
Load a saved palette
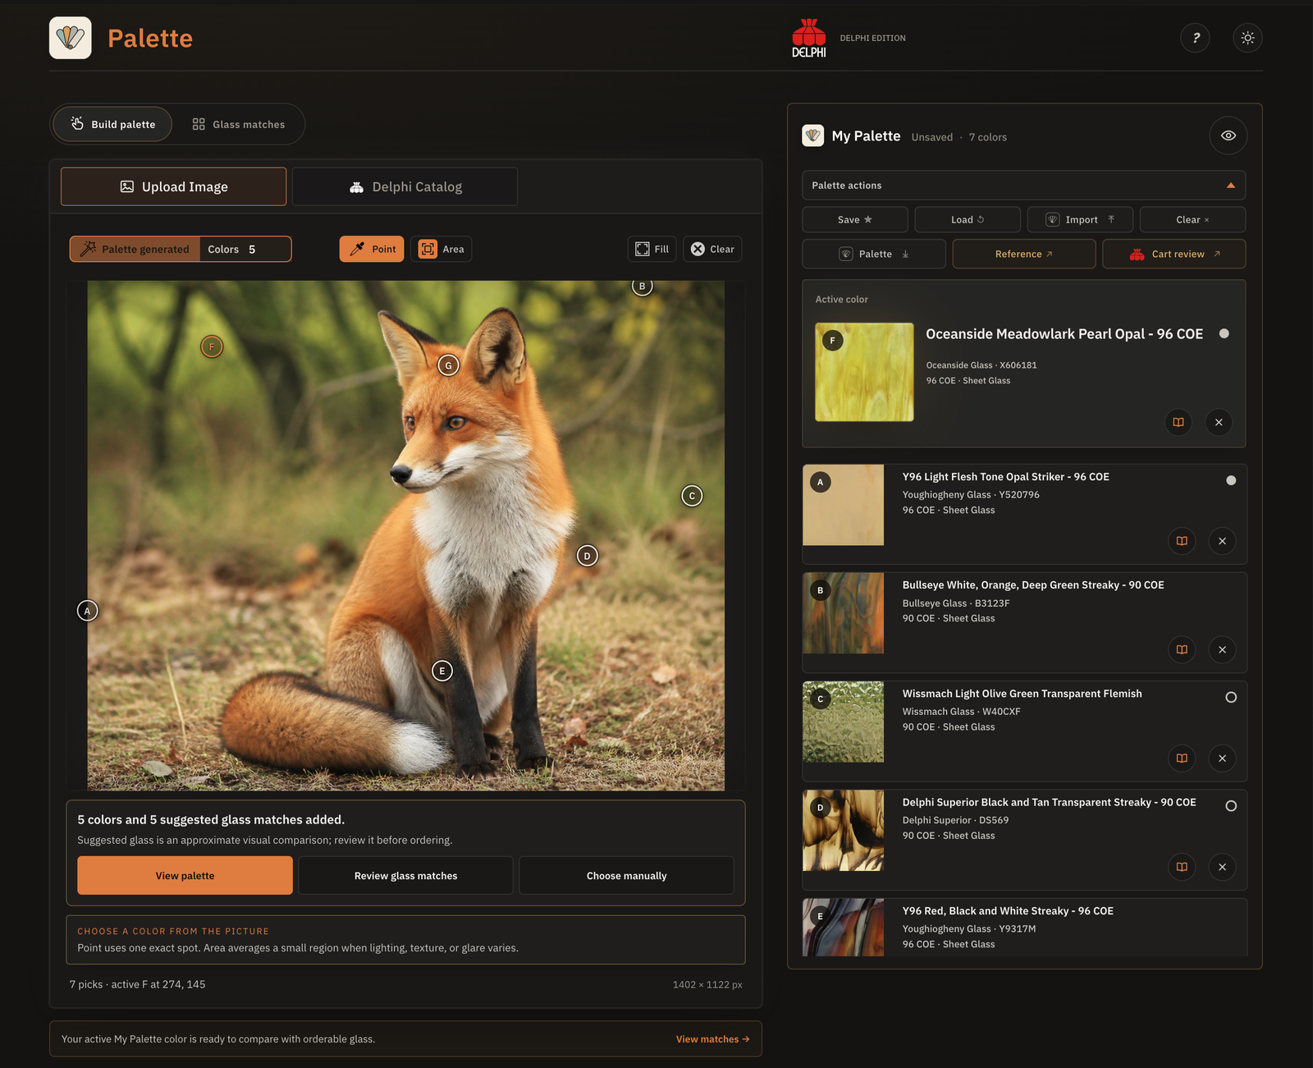click(x=968, y=220)
